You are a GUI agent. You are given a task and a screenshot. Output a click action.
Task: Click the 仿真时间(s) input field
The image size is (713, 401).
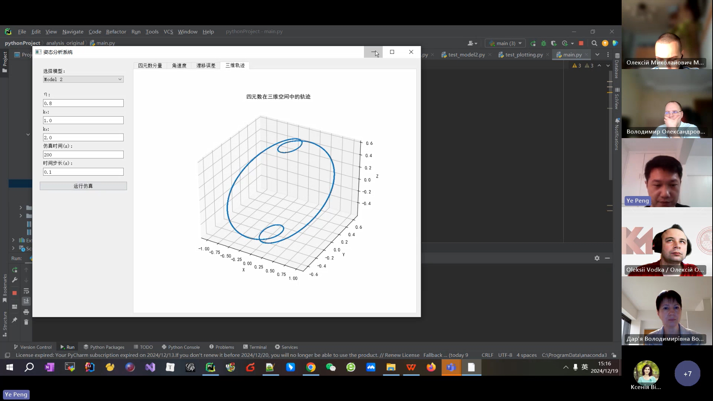click(x=83, y=155)
